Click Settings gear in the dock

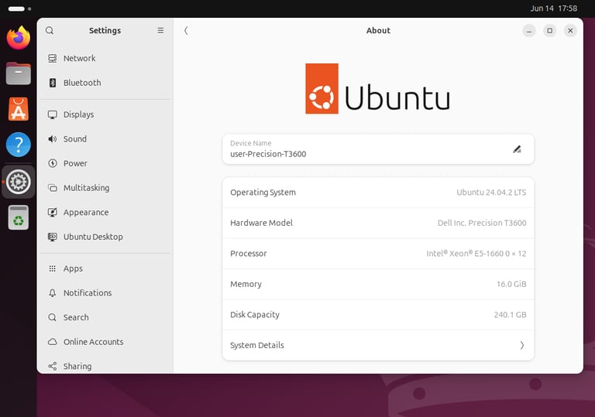click(x=19, y=182)
